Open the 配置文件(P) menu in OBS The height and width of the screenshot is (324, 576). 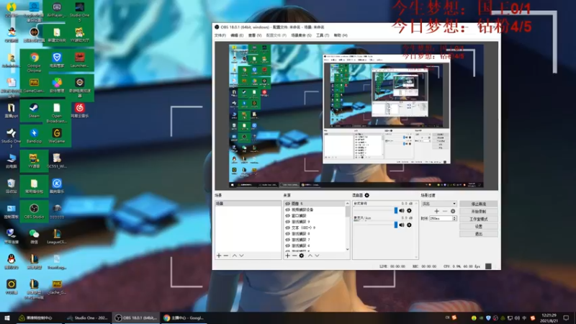point(276,35)
